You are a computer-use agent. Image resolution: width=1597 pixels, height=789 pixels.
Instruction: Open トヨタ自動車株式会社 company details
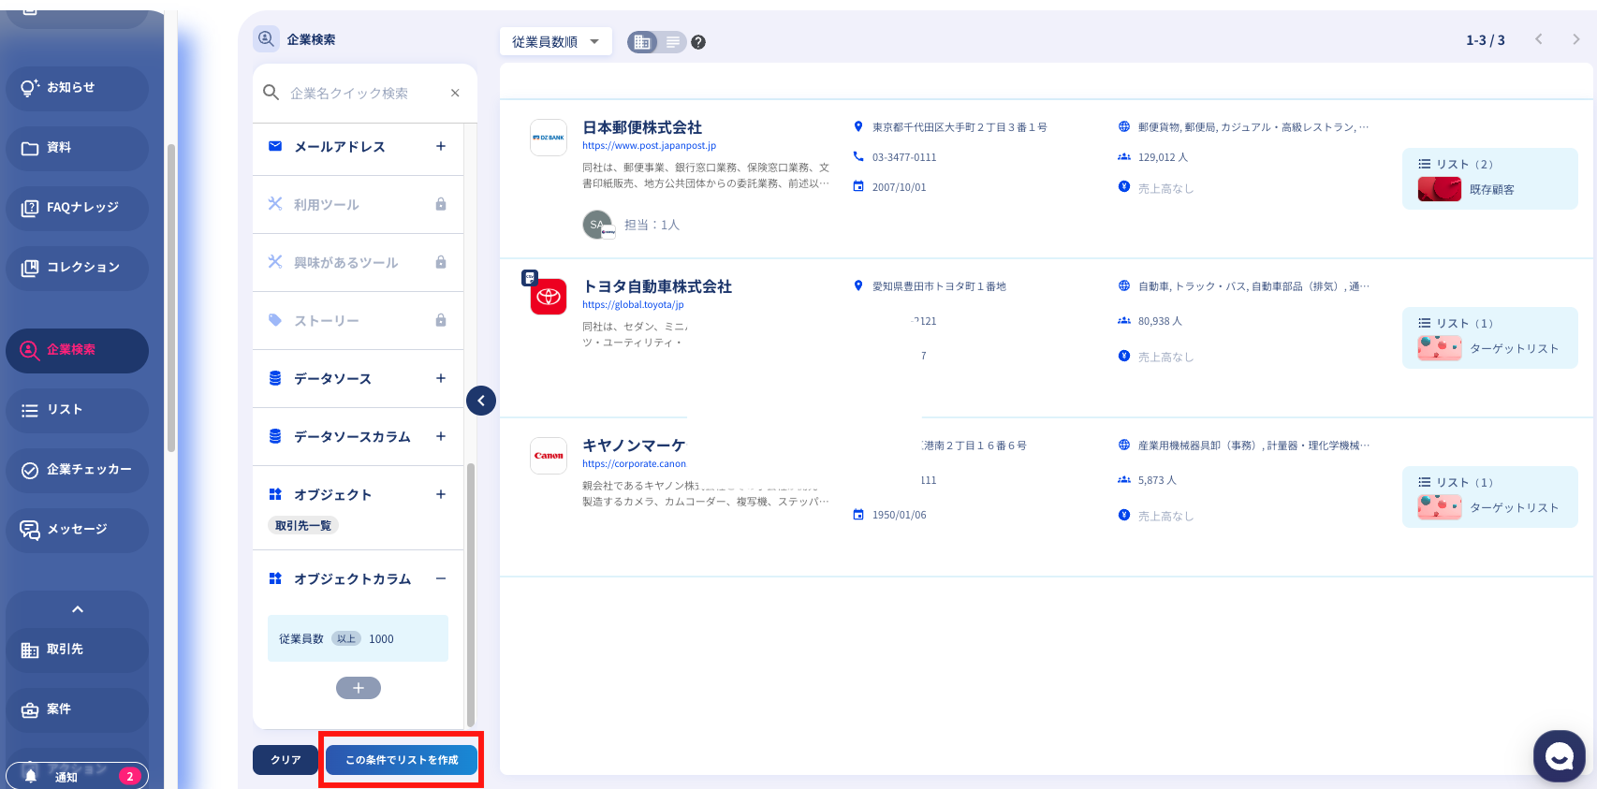pos(657,286)
